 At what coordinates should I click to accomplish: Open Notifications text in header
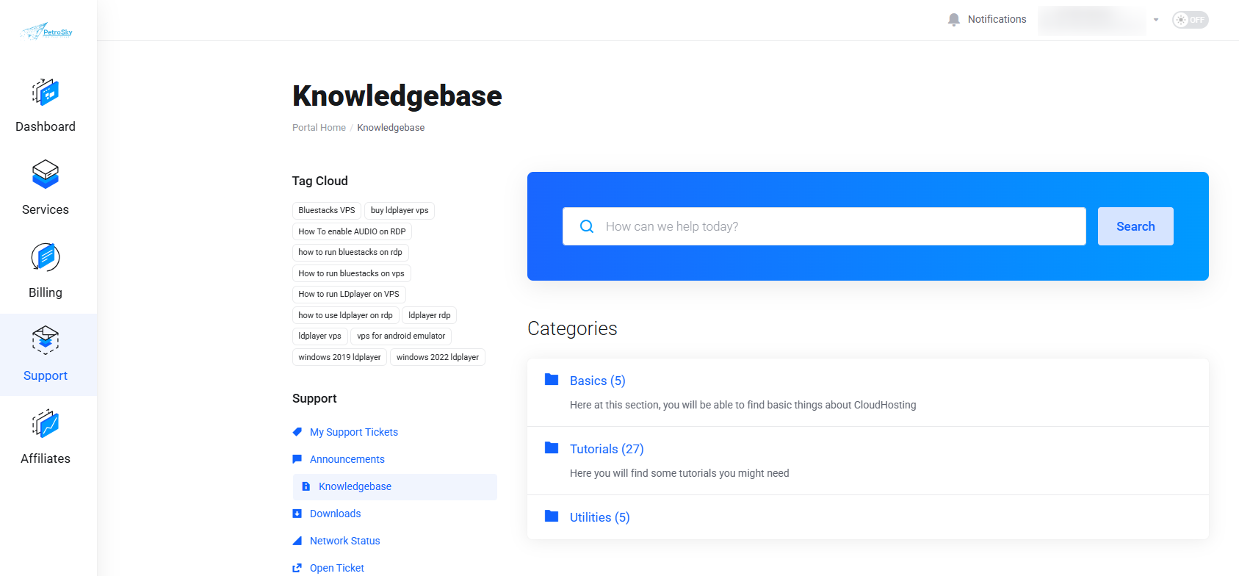pos(997,19)
